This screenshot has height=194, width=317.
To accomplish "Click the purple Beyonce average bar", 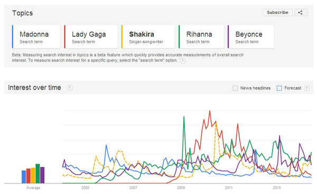I will 42,175.
